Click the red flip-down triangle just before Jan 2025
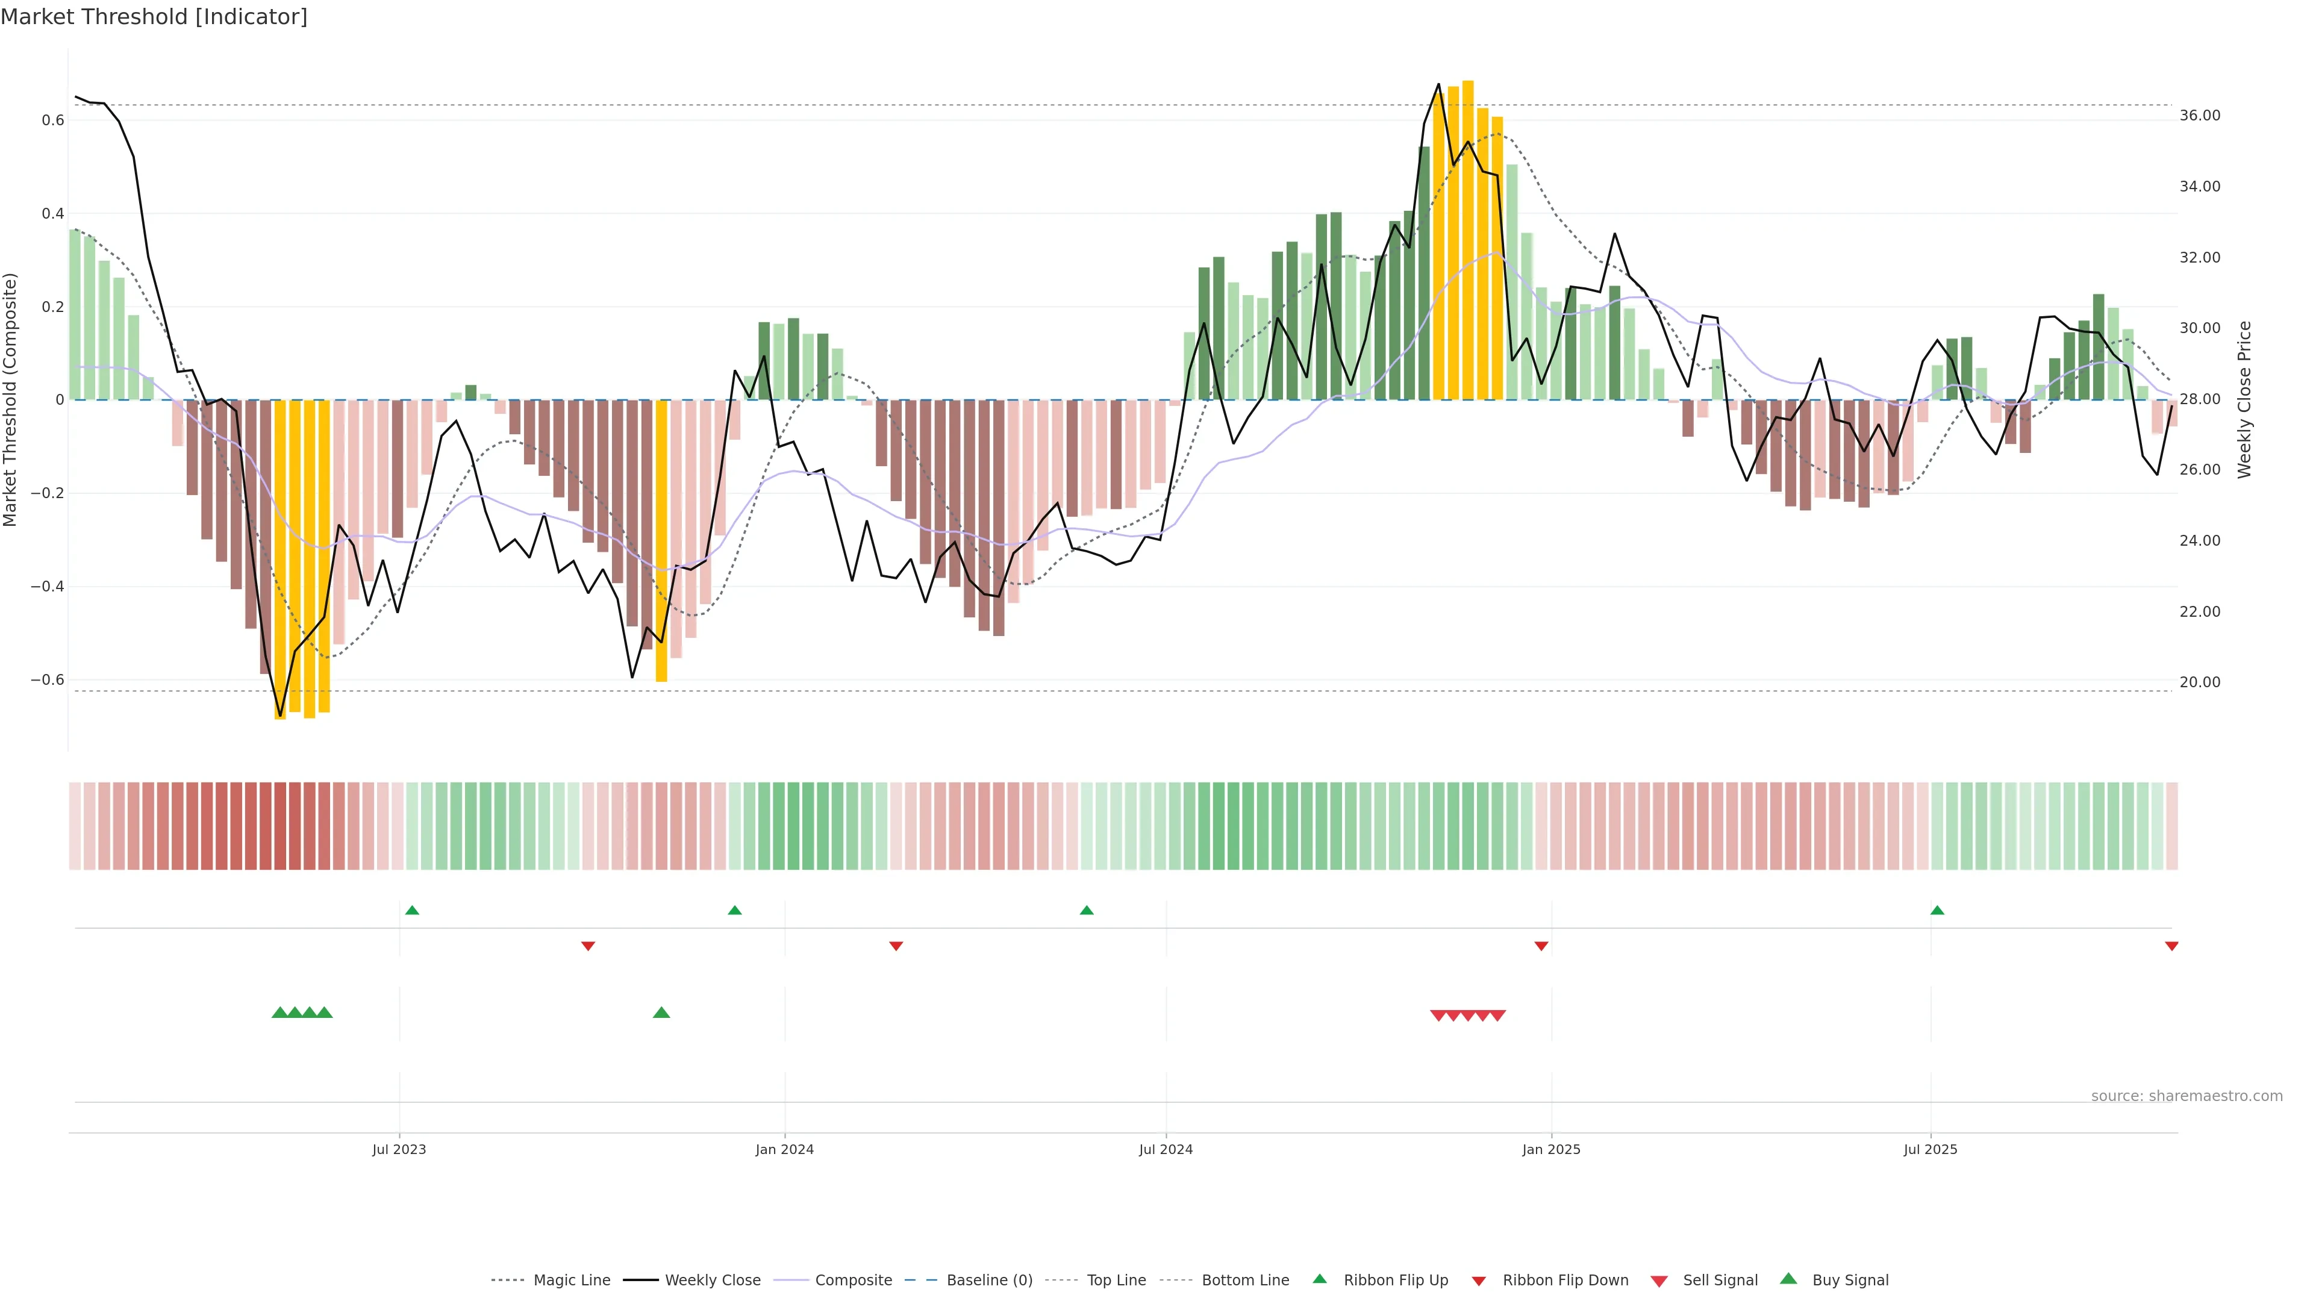 [x=1541, y=946]
